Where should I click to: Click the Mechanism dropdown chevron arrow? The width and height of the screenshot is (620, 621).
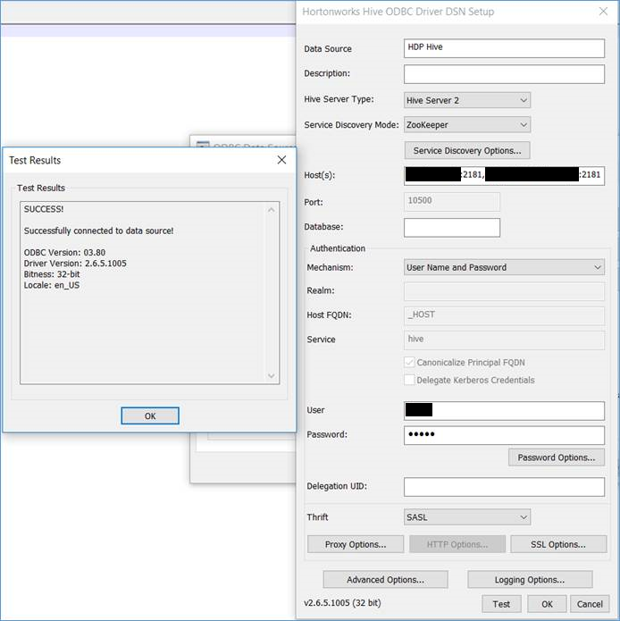point(598,267)
